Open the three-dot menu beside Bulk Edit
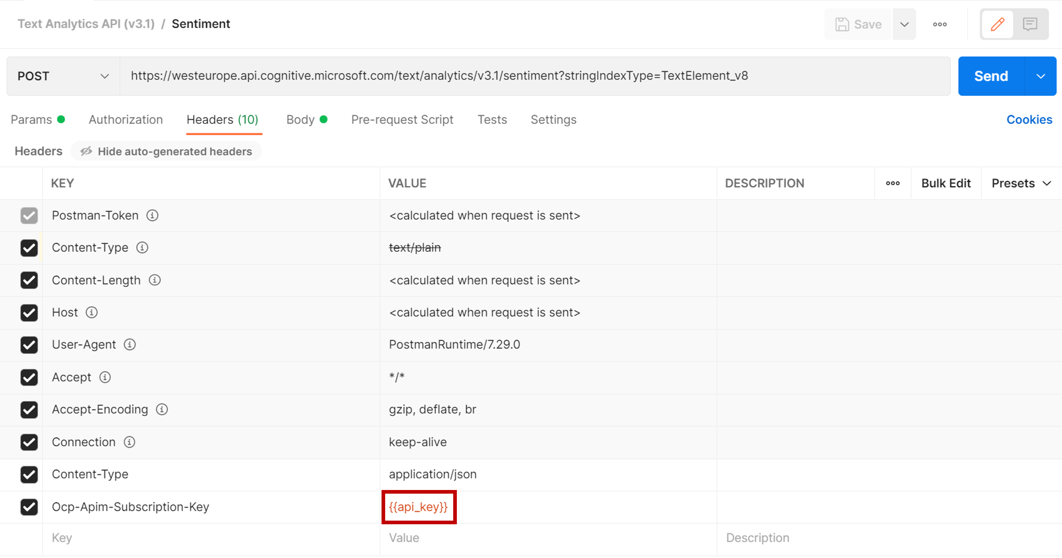 (893, 183)
